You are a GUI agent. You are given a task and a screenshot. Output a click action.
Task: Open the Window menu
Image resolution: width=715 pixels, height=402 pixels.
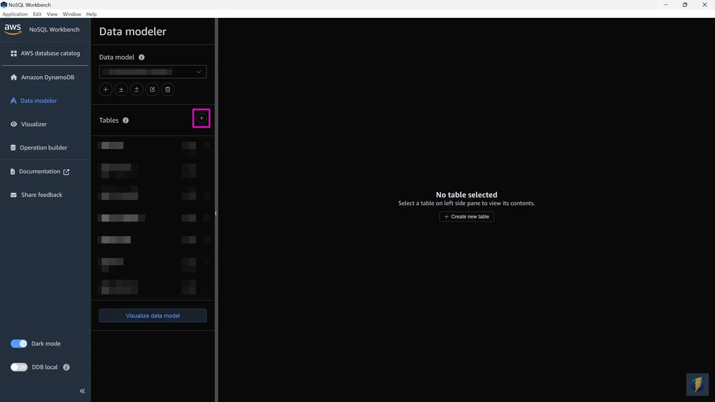72,14
